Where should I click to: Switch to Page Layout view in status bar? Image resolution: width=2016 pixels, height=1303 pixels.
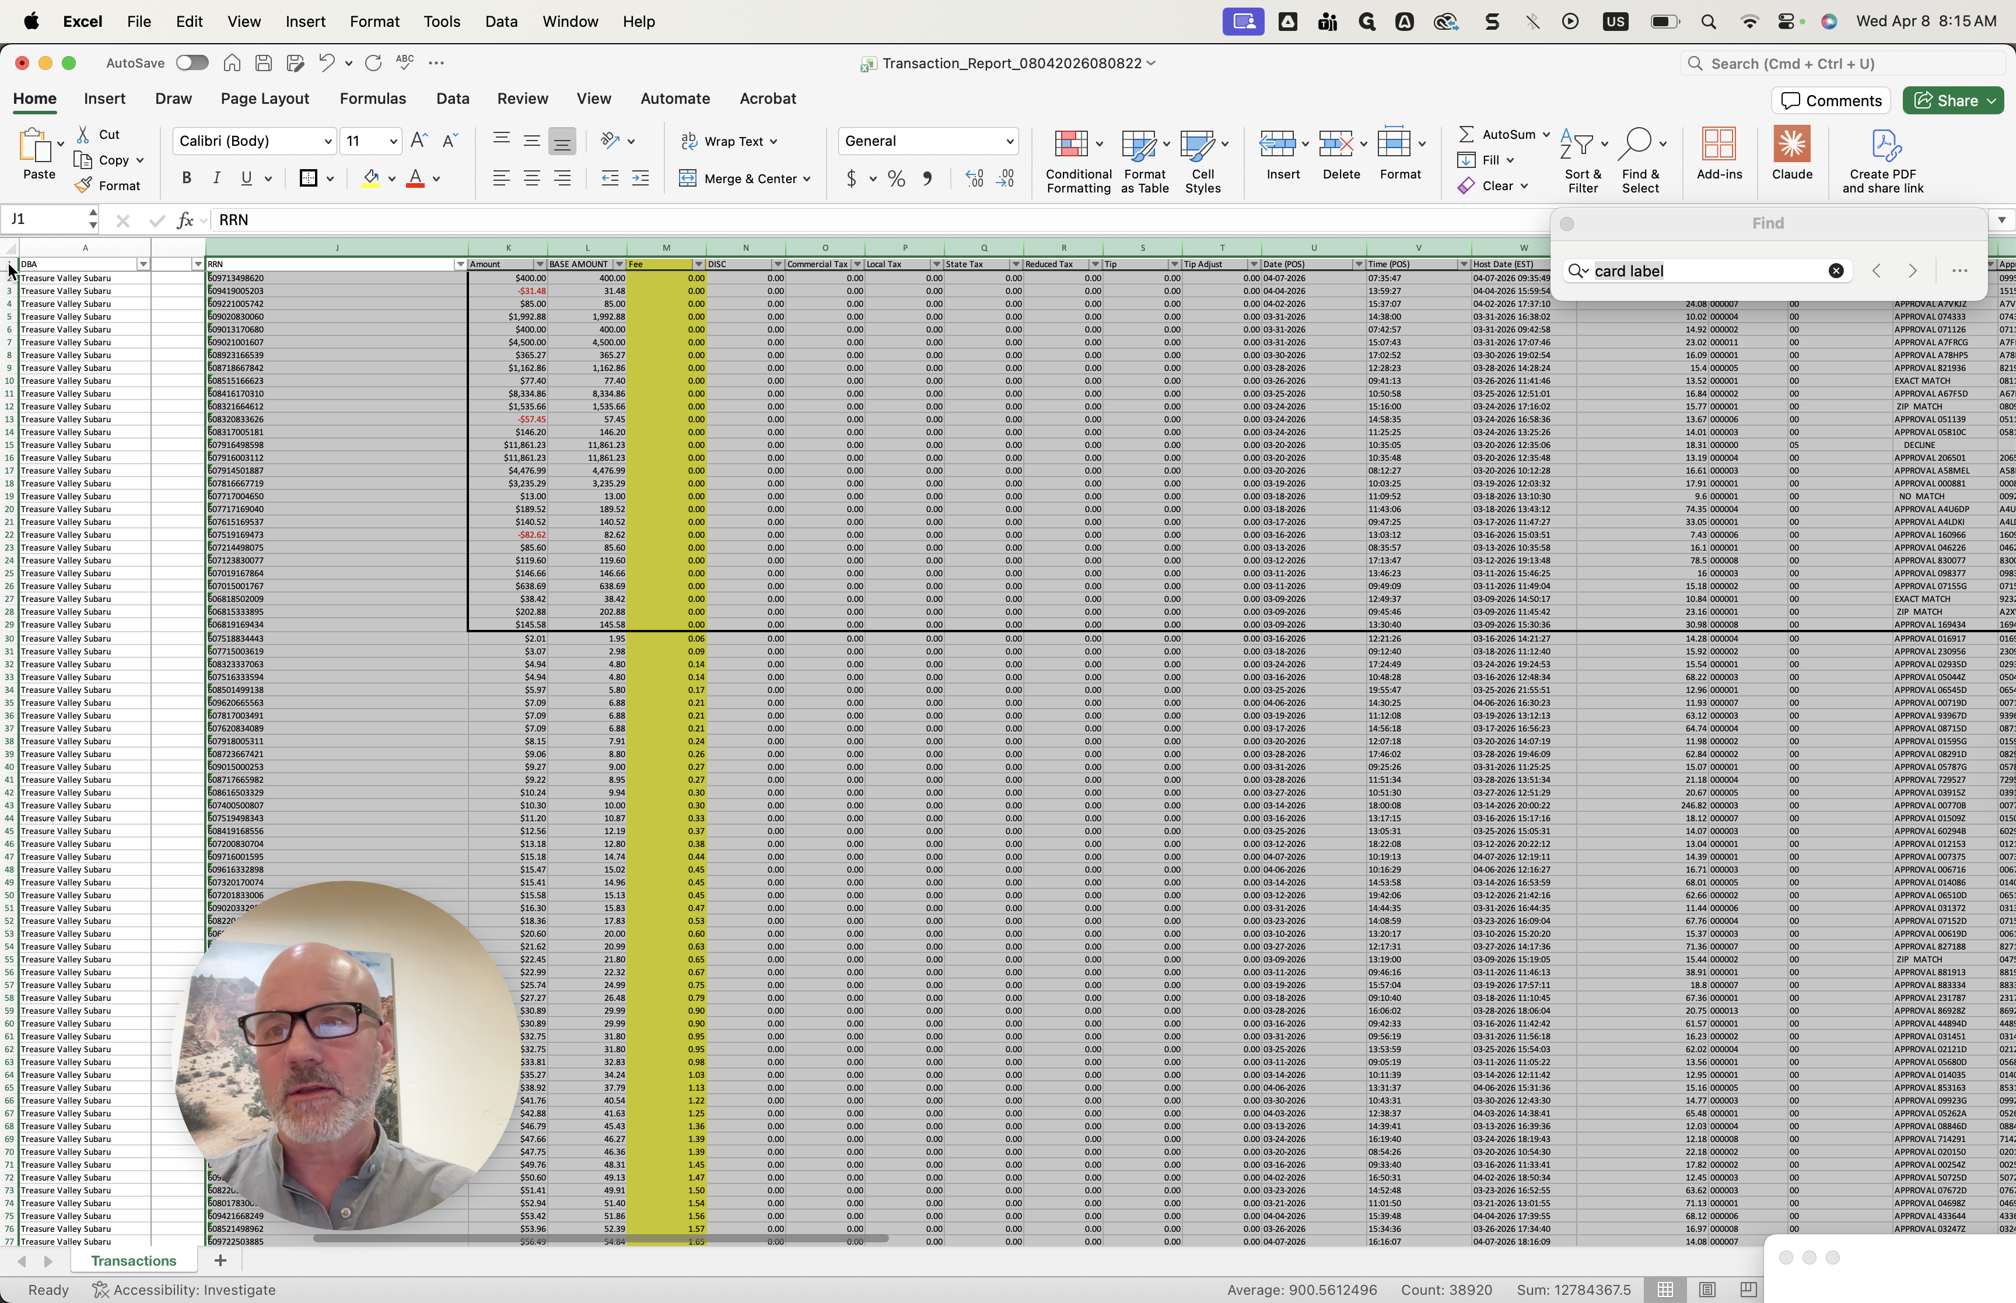pos(1706,1290)
